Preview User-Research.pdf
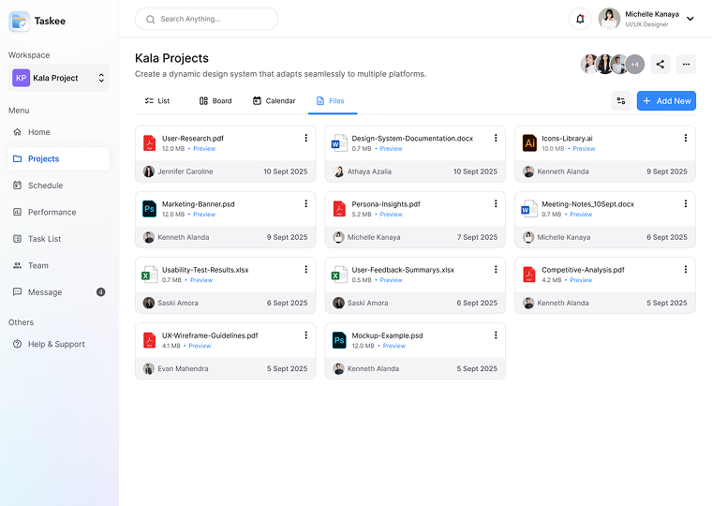Viewport: 712px width, 506px height. point(204,149)
